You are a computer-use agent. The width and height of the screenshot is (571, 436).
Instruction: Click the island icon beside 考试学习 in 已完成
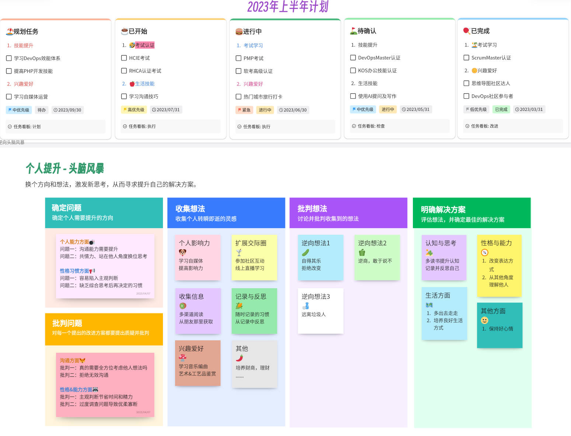point(474,45)
